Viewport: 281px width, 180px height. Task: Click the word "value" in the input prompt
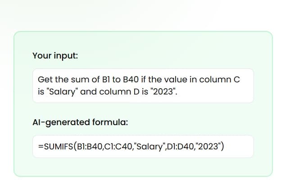[x=176, y=79]
